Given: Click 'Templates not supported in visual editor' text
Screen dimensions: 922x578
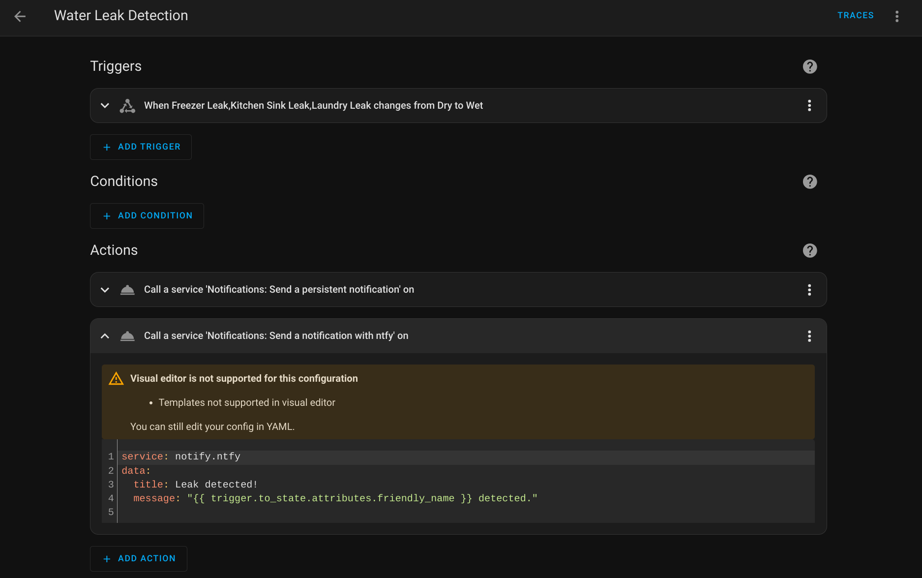Looking at the screenshot, I should (247, 402).
